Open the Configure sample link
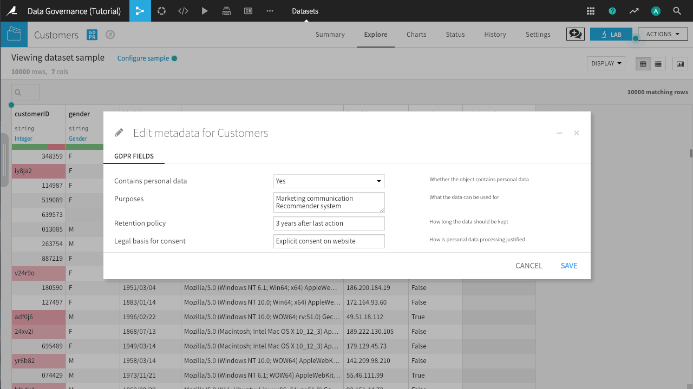The height and width of the screenshot is (389, 693). 143,58
